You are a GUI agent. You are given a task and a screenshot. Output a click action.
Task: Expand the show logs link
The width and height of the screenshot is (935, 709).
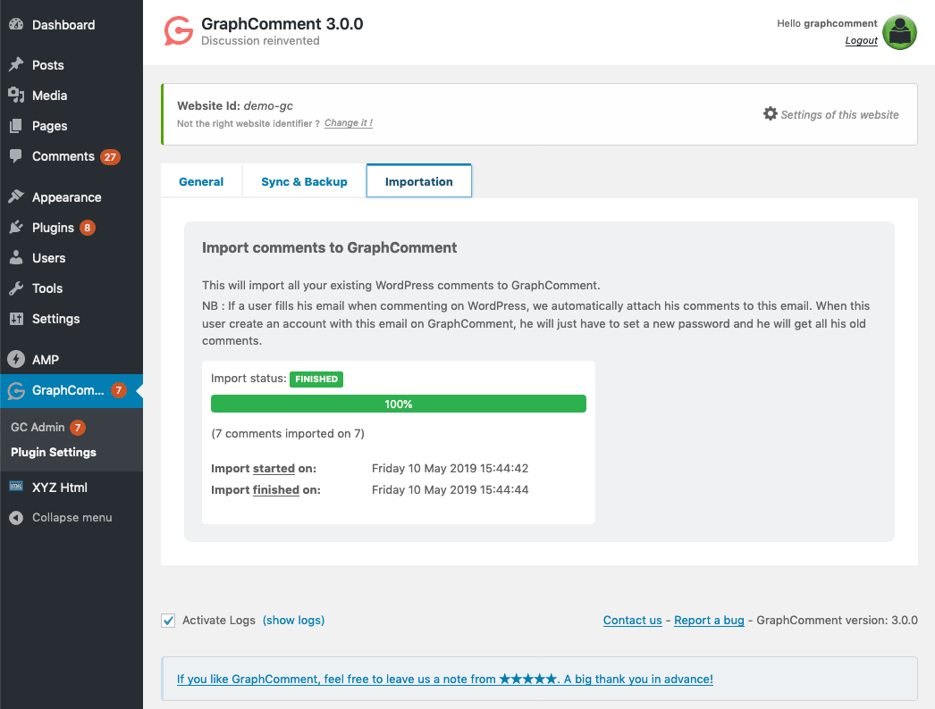point(294,621)
